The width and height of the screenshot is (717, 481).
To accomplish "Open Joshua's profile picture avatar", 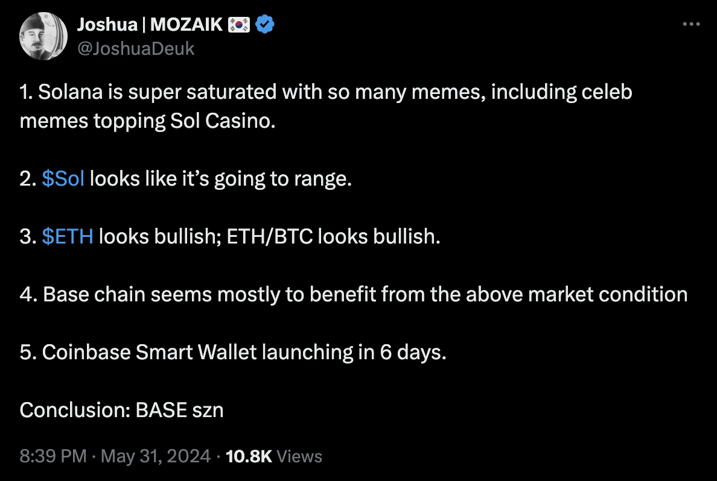I will (43, 36).
